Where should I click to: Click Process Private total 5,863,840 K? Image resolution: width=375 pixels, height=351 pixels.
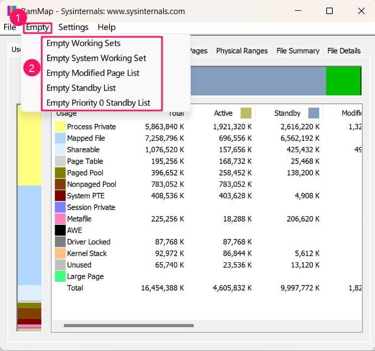click(164, 127)
